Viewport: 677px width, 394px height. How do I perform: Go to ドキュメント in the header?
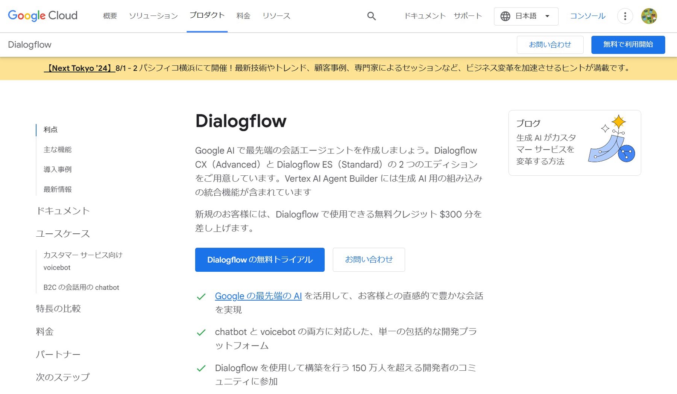click(425, 16)
